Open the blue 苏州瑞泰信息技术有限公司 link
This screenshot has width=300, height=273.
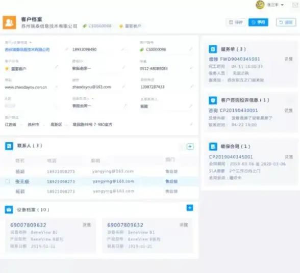[x=27, y=49]
